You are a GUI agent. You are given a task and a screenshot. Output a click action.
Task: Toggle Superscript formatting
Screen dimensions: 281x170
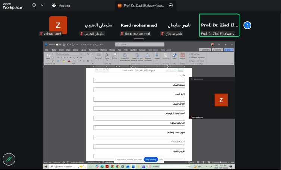pos(78,57)
